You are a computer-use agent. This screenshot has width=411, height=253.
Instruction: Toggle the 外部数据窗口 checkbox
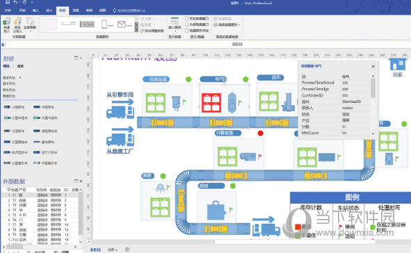(187, 24)
